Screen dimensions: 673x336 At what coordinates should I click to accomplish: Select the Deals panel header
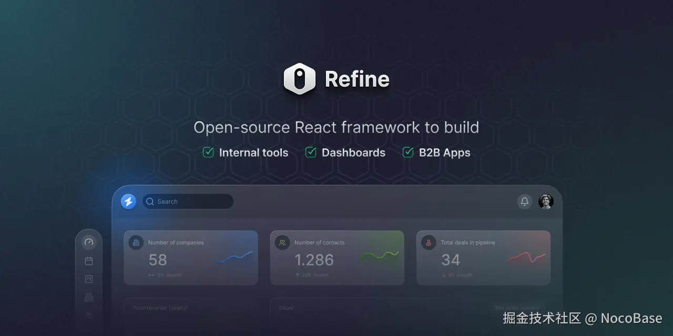(285, 308)
